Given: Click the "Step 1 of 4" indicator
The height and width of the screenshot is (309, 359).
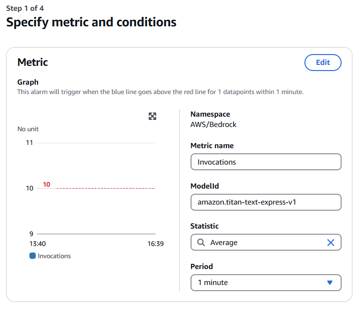Looking at the screenshot, I should click(25, 8).
